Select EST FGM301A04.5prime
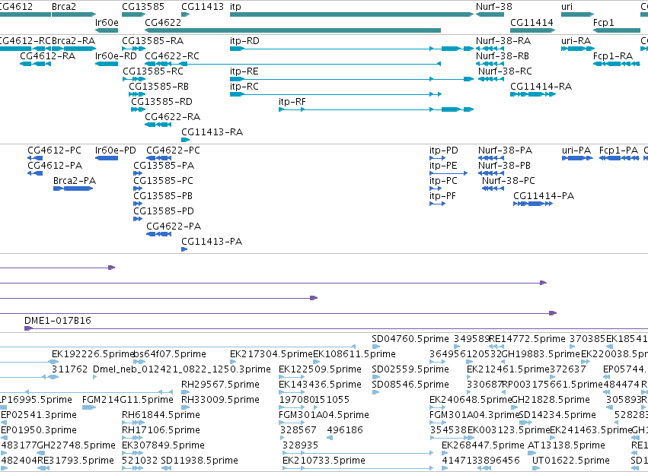This screenshot has height=472, width=648. (x=292, y=423)
